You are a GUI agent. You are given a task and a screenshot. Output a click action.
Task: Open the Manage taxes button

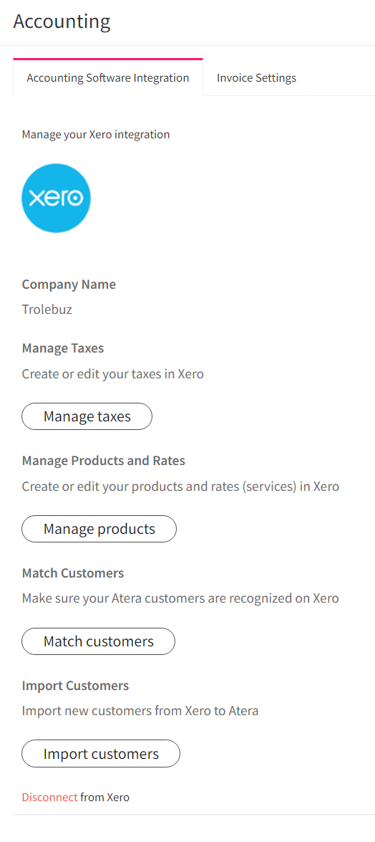pyautogui.click(x=87, y=417)
